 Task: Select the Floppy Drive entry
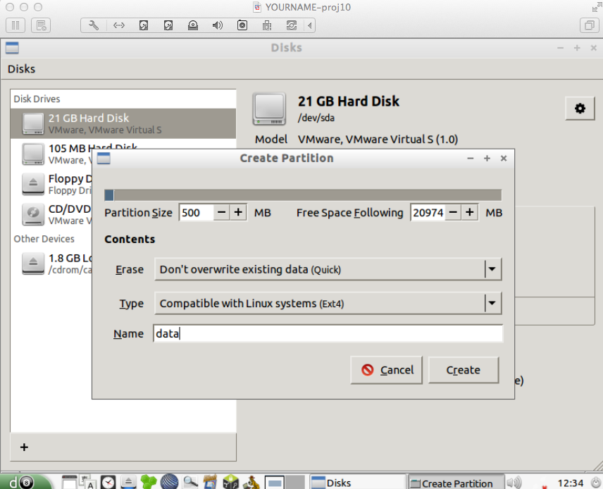[x=51, y=184]
